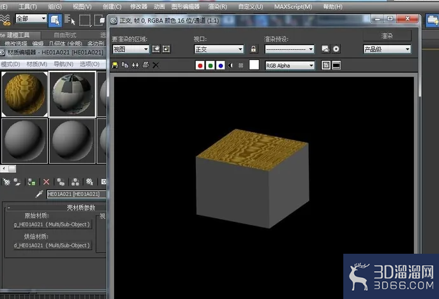Open the 选项(O) menu in material editor
The image size is (439, 299).
tap(89, 64)
